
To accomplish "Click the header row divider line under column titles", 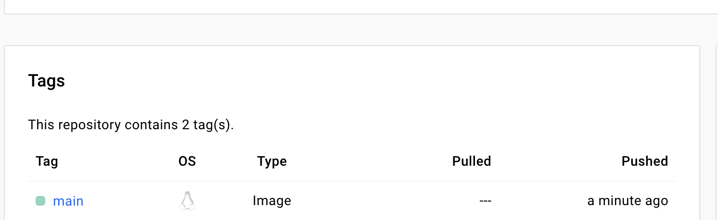I will pyautogui.click(x=352, y=181).
